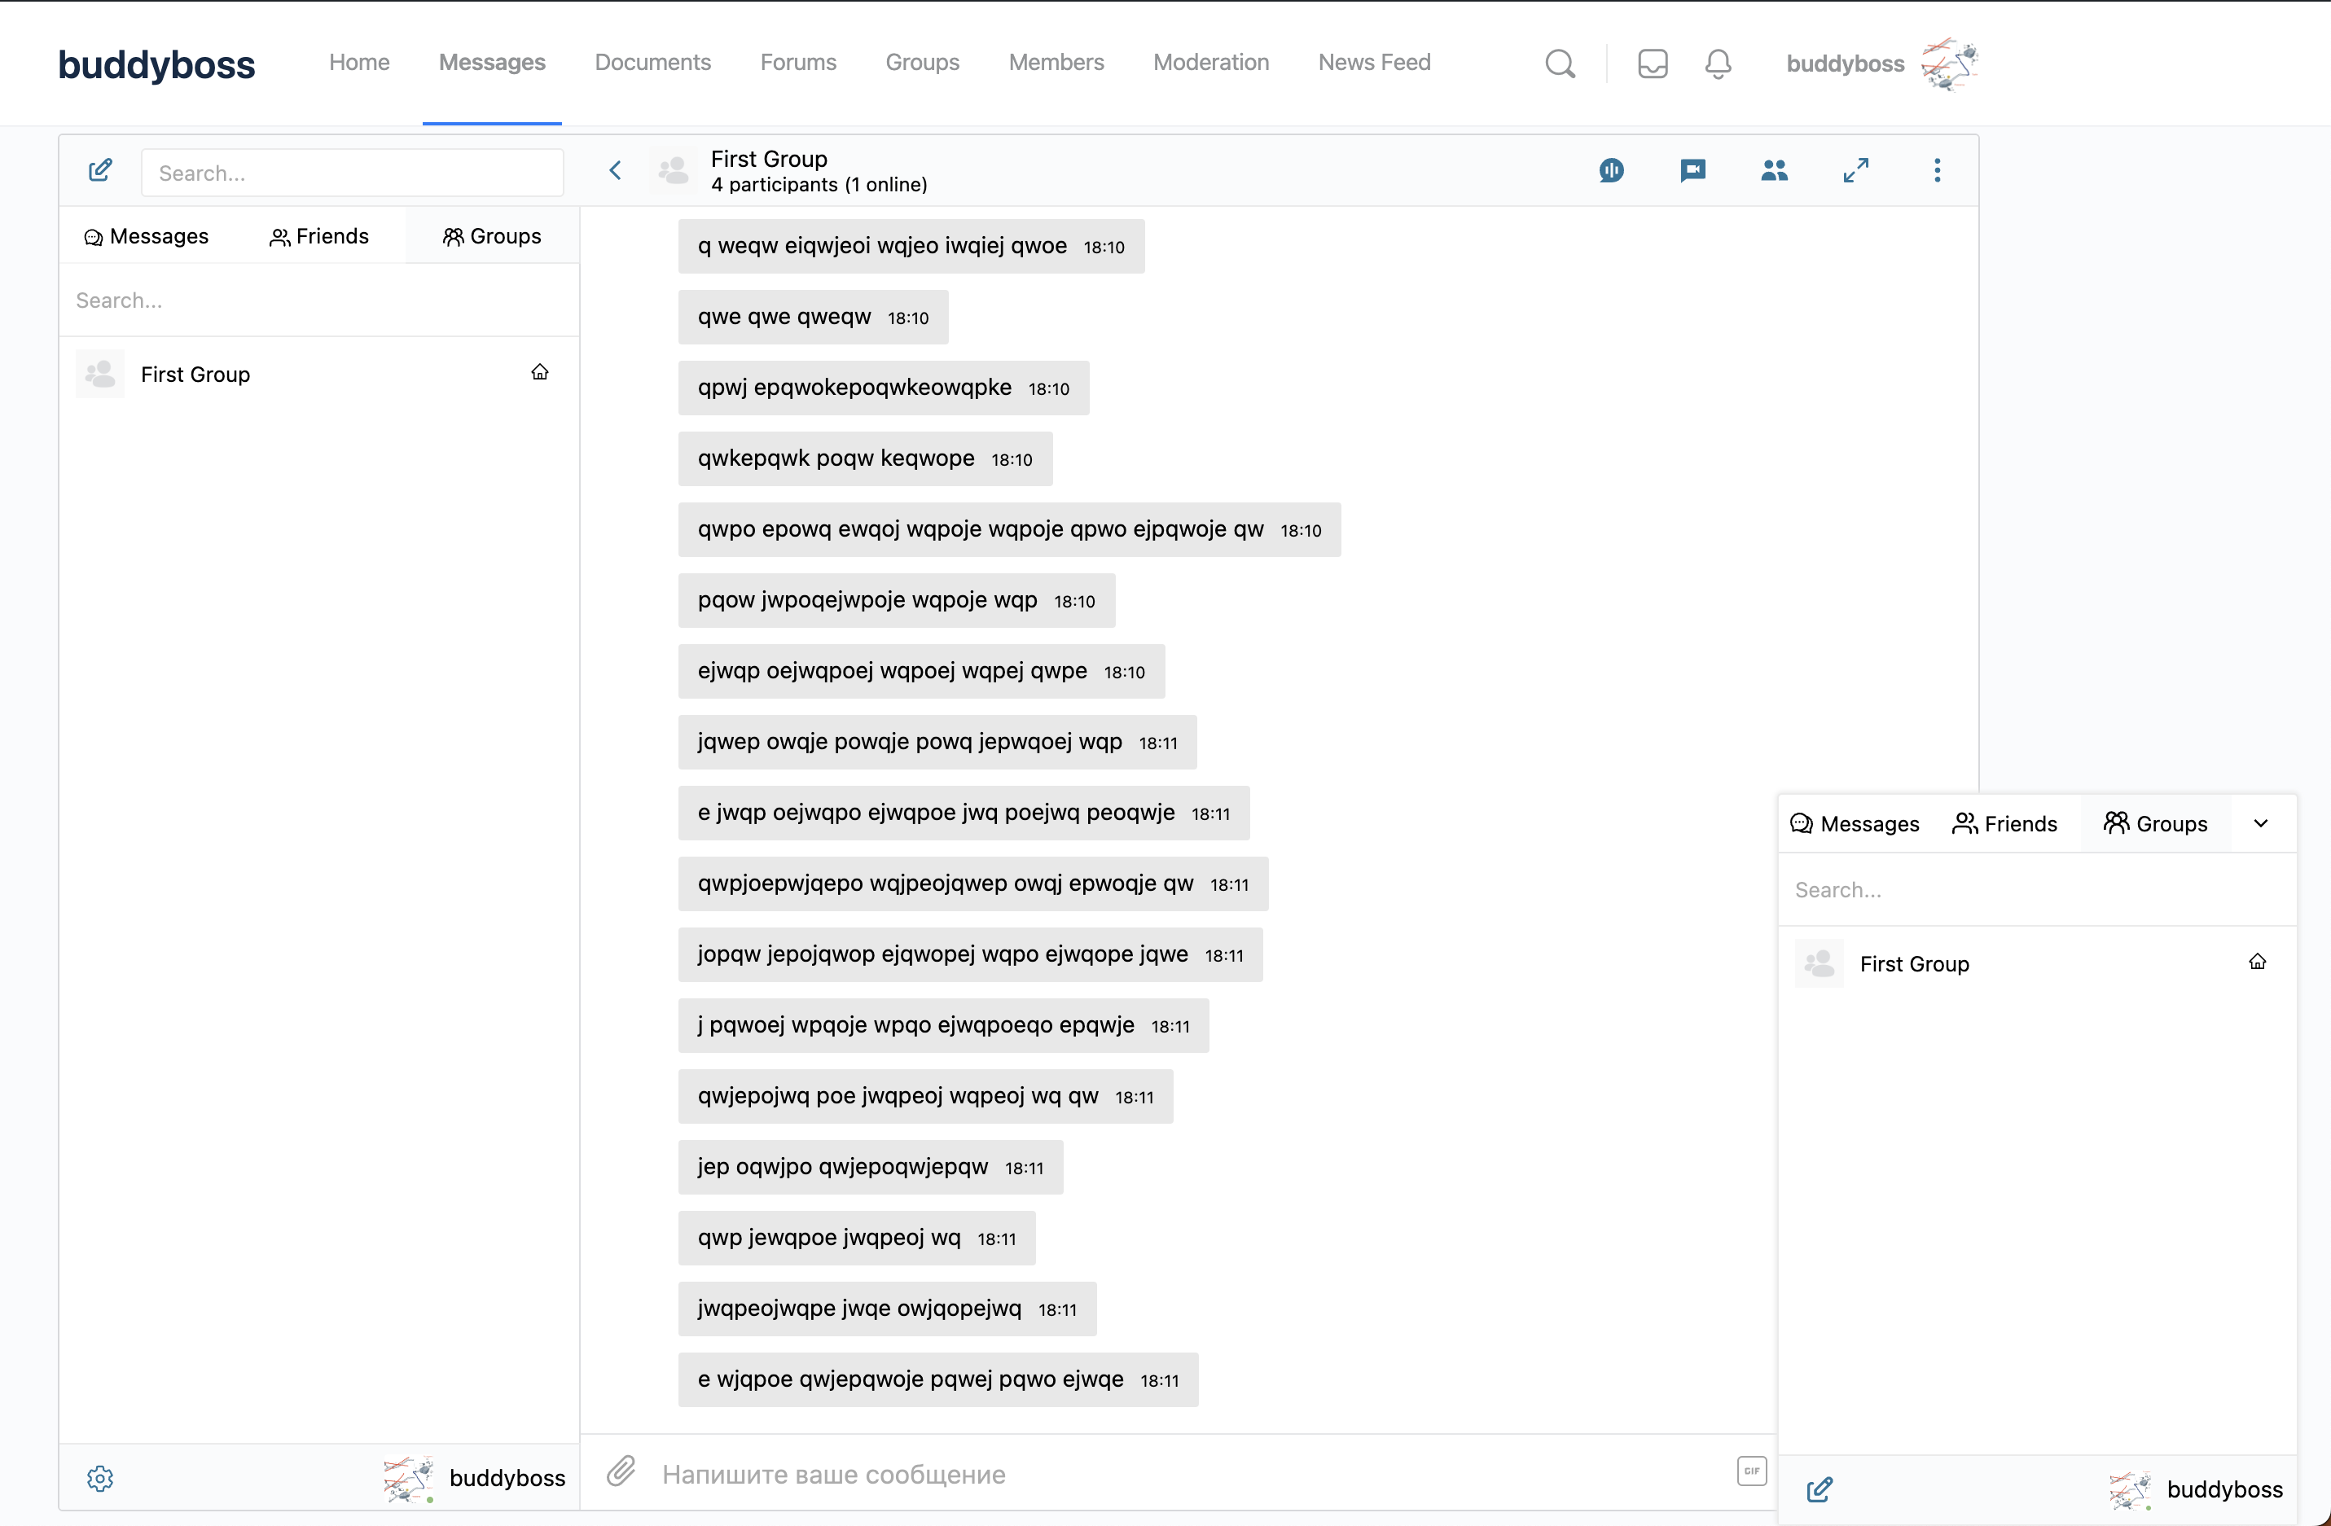
Task: Open the thread options three-dot menu
Action: 1936,170
